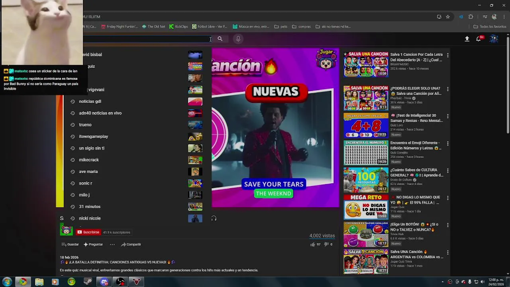
Task: Open 'compras' bookmarks folder
Action: pyautogui.click(x=301, y=27)
